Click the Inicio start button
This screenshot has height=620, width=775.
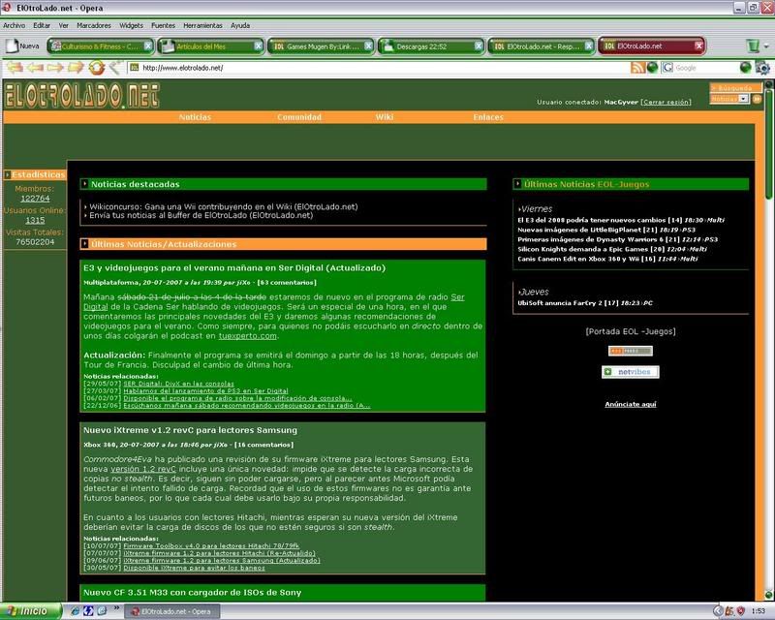30,611
